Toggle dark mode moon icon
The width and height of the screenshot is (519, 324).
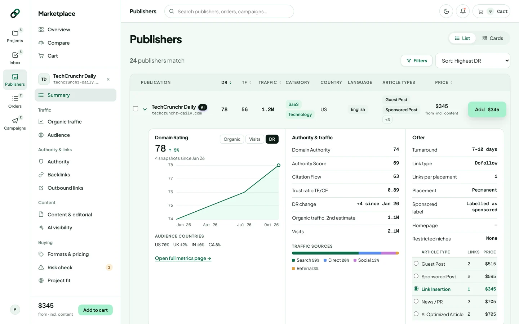click(446, 12)
